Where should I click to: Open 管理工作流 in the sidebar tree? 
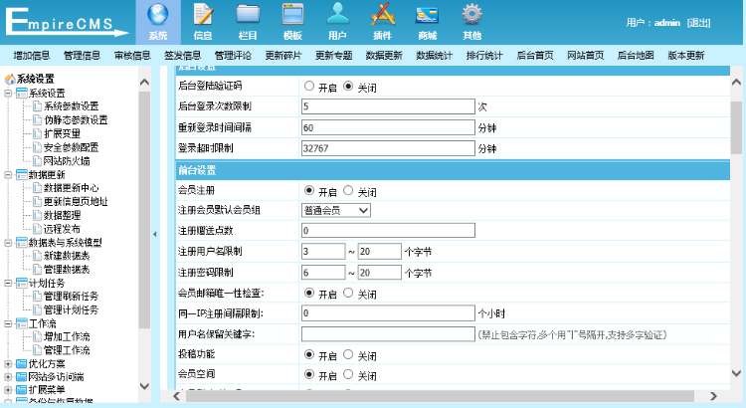(x=67, y=350)
